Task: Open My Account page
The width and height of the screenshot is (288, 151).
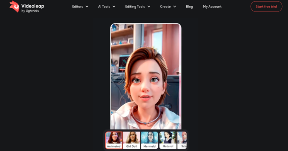Action: pyautogui.click(x=212, y=7)
